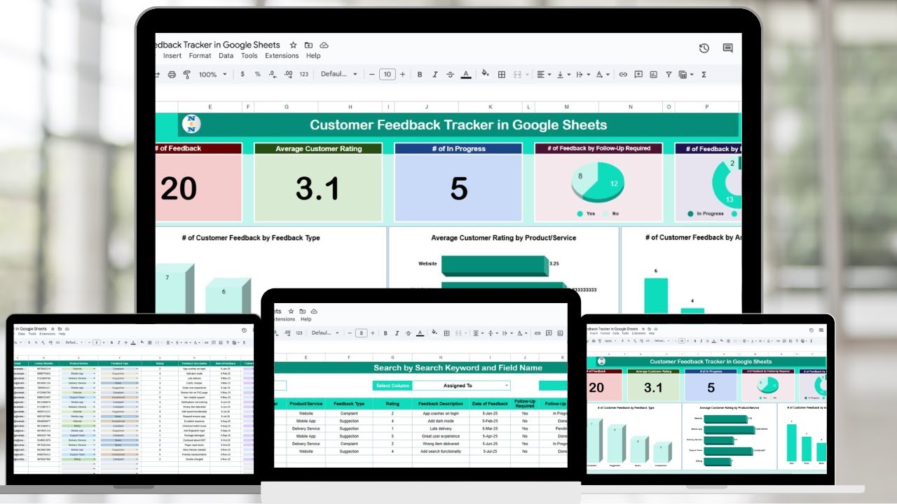Open Tools menu in large dashboard window

tap(249, 56)
